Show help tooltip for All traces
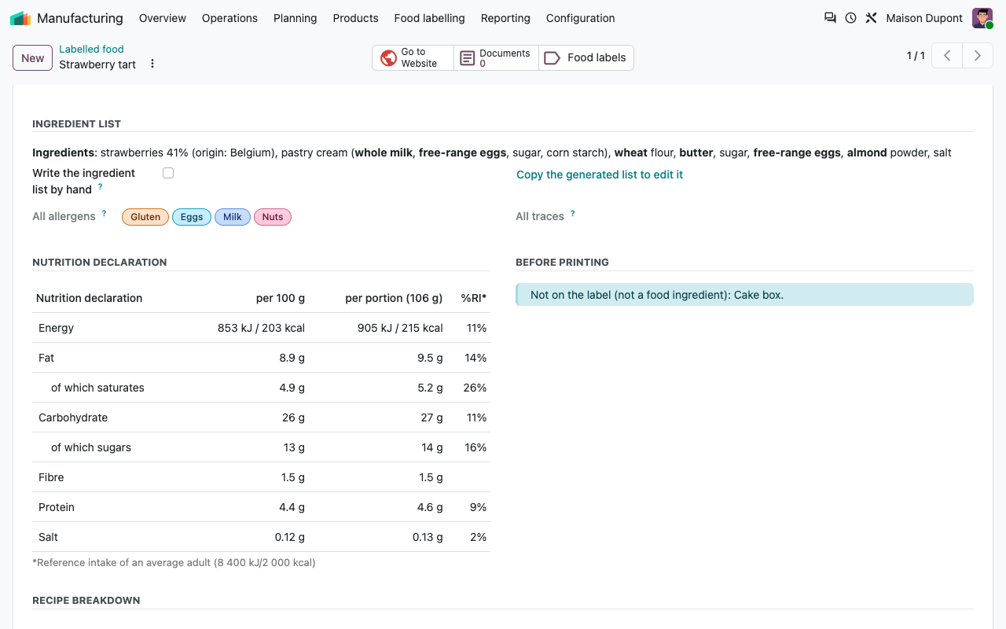The image size is (1006, 629). point(572,213)
